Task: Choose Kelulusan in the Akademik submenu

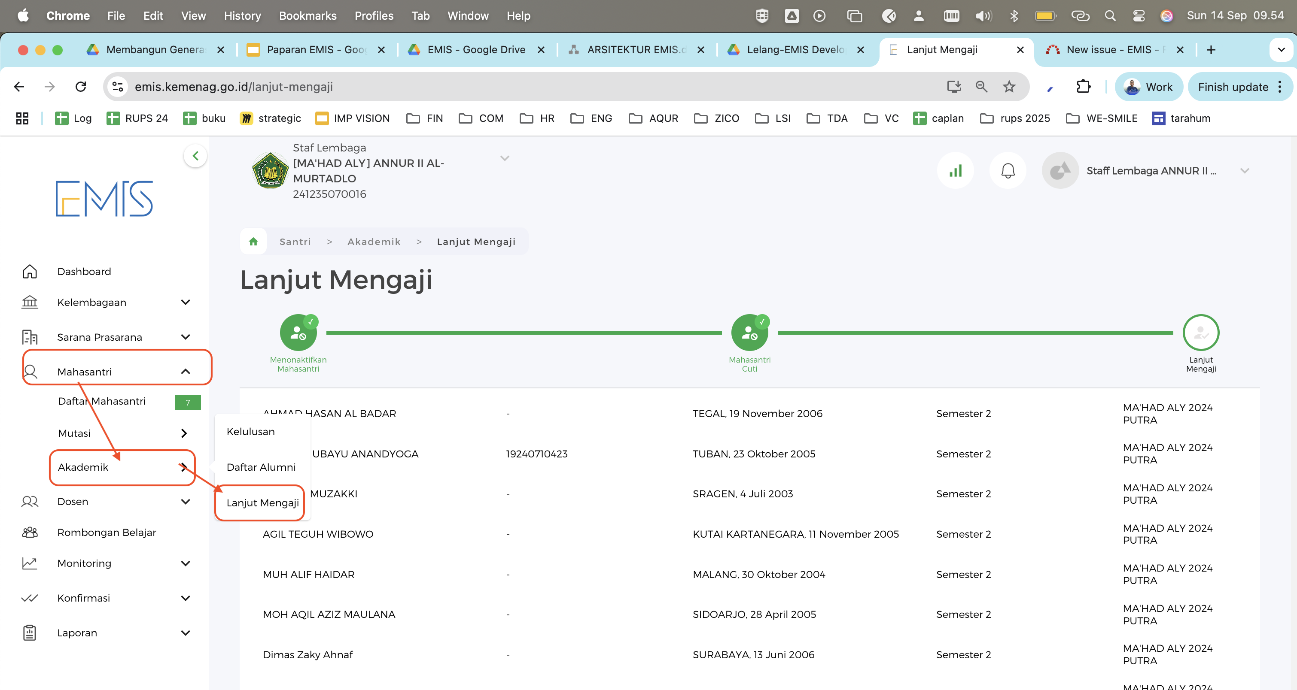Action: pos(251,432)
